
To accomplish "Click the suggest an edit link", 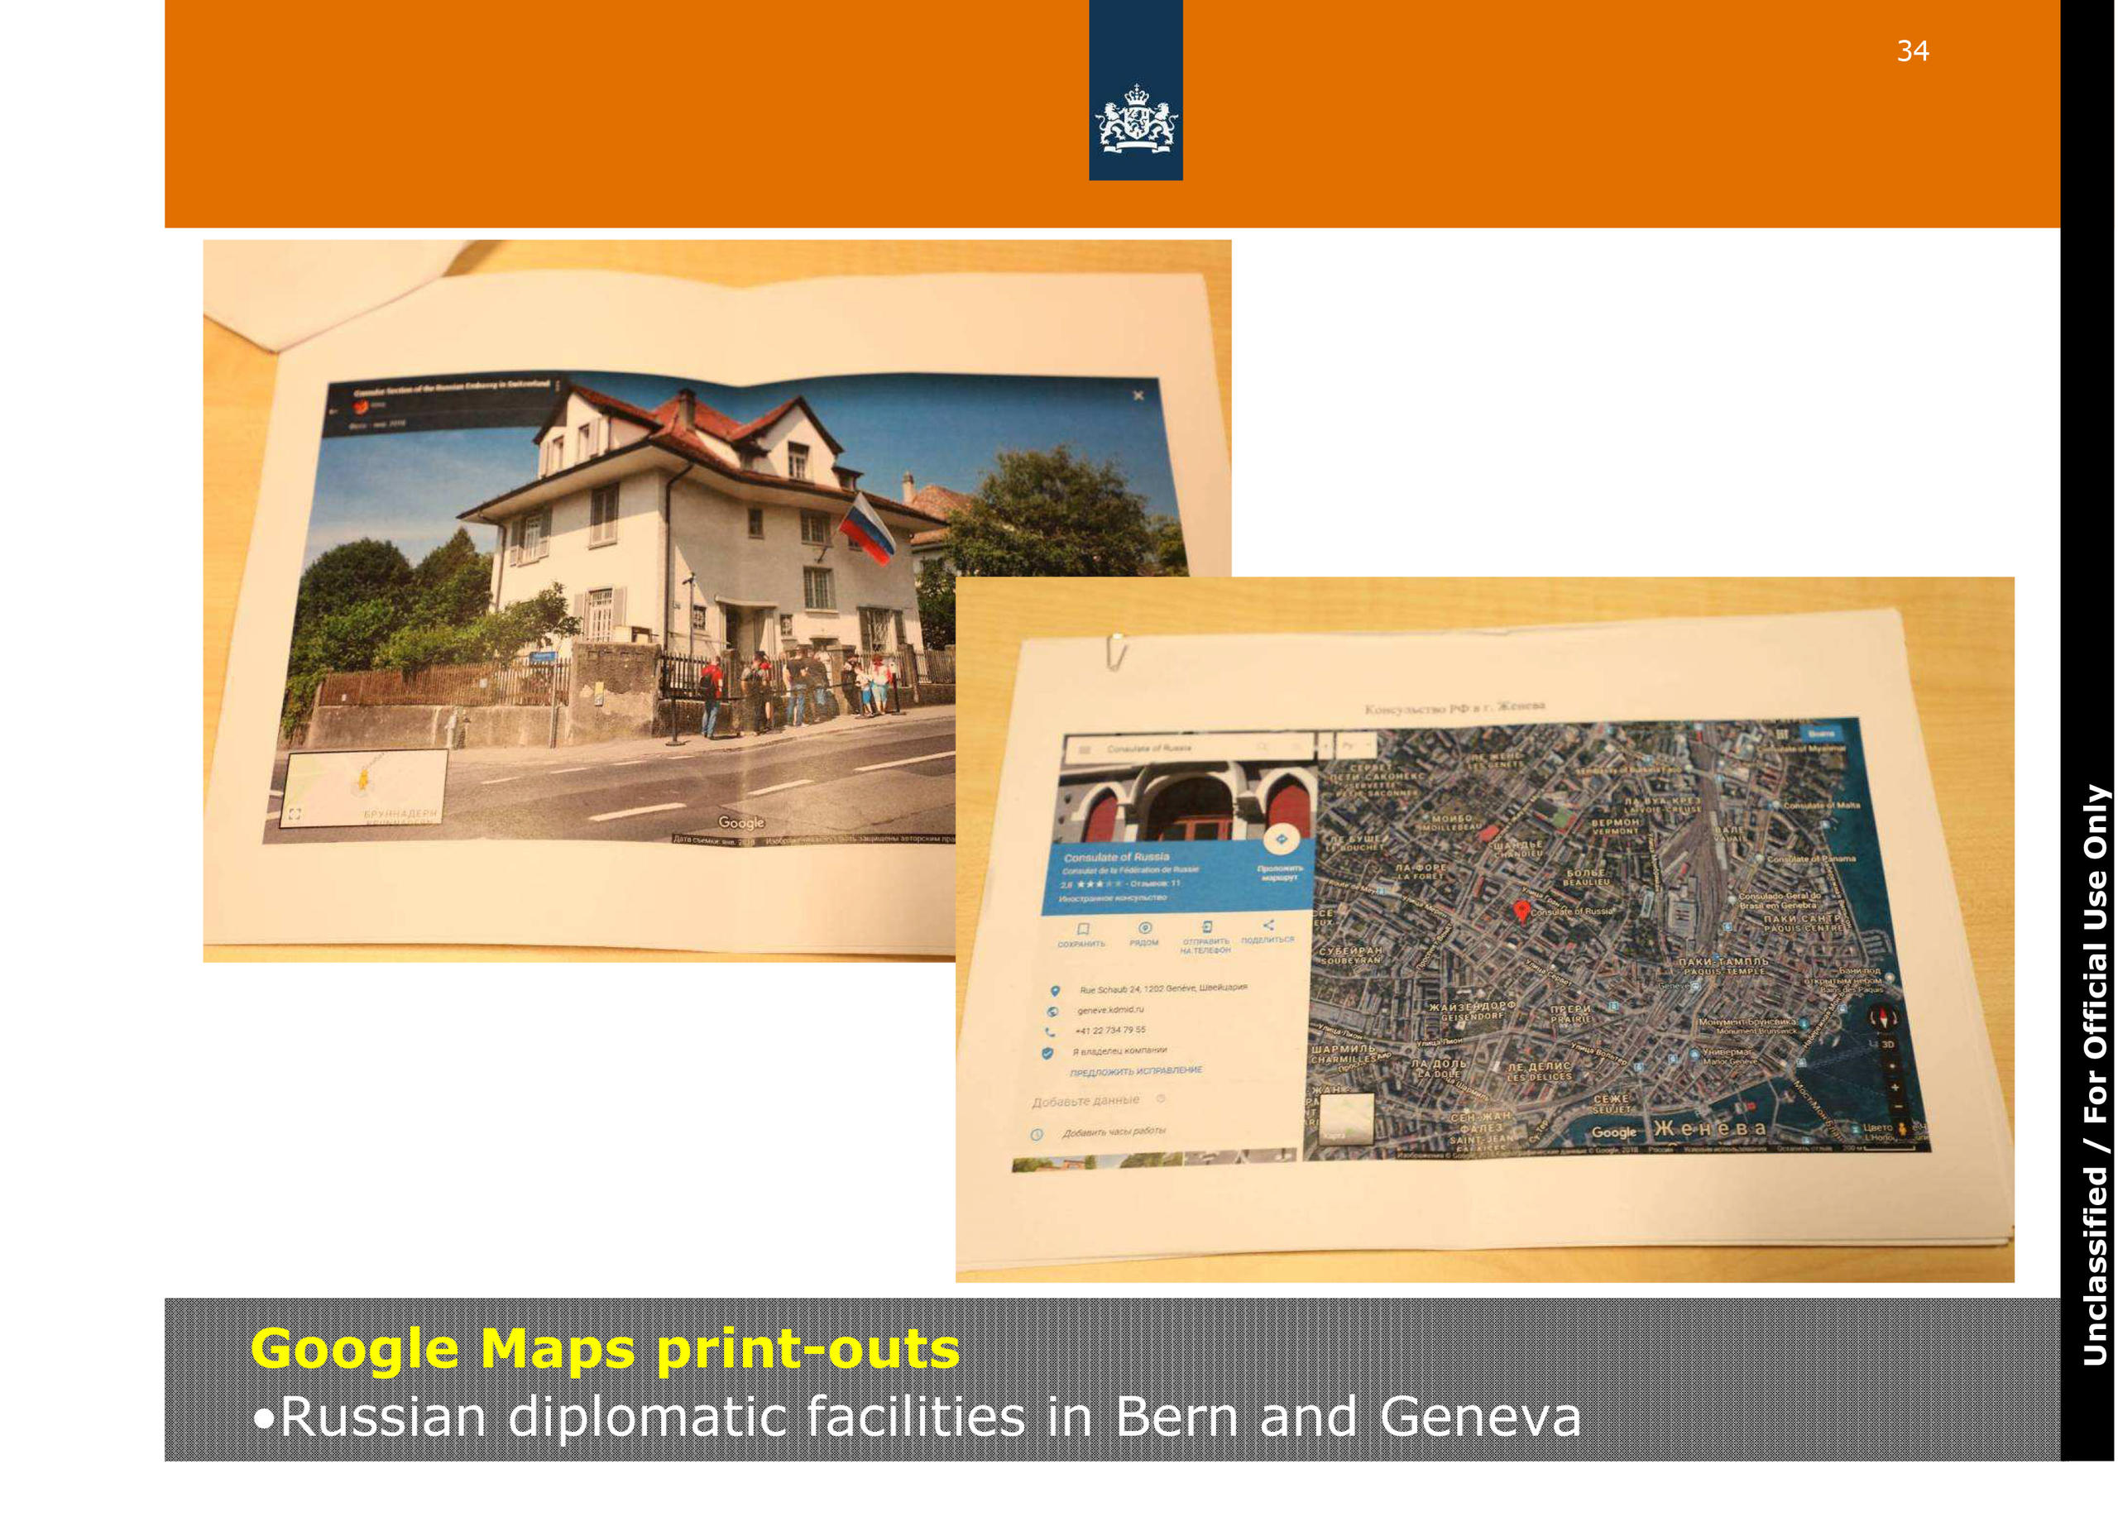I will [x=1136, y=1071].
